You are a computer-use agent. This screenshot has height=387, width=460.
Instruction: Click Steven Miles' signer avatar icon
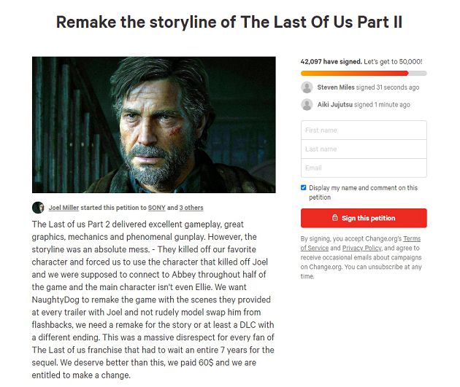[x=307, y=87]
